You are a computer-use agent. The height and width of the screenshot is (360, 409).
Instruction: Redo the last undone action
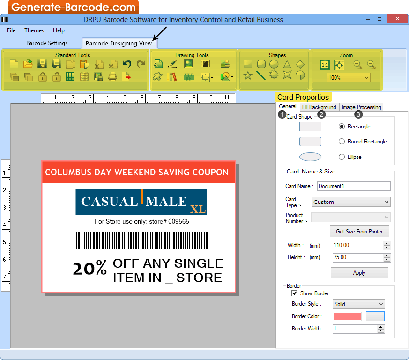[141, 64]
